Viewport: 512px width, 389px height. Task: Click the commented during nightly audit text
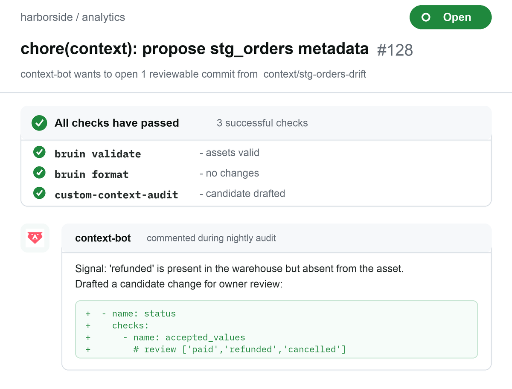tap(211, 238)
